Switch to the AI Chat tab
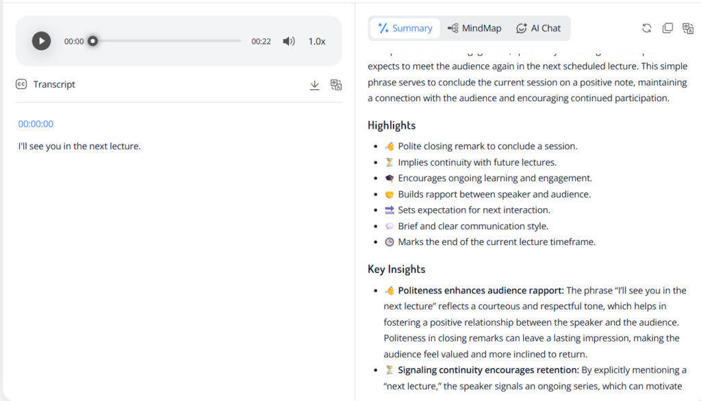Screen dimensions: 701x401 [538, 28]
